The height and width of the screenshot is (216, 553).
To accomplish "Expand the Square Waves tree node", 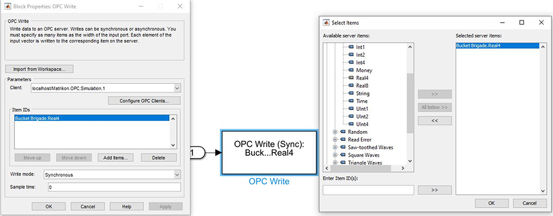I will (335, 155).
